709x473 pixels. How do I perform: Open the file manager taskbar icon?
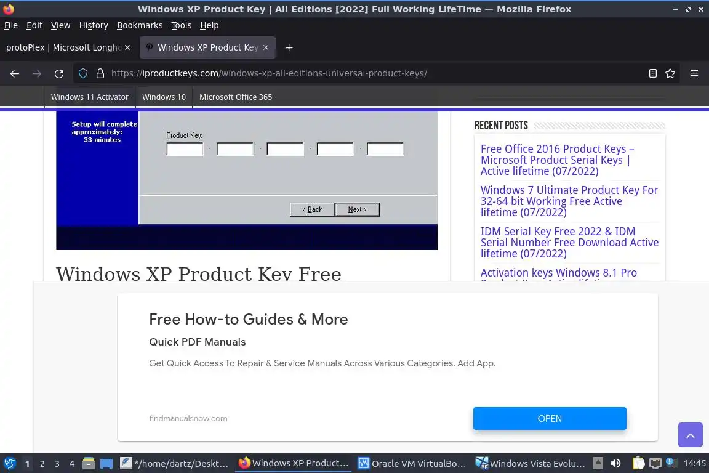click(x=89, y=464)
